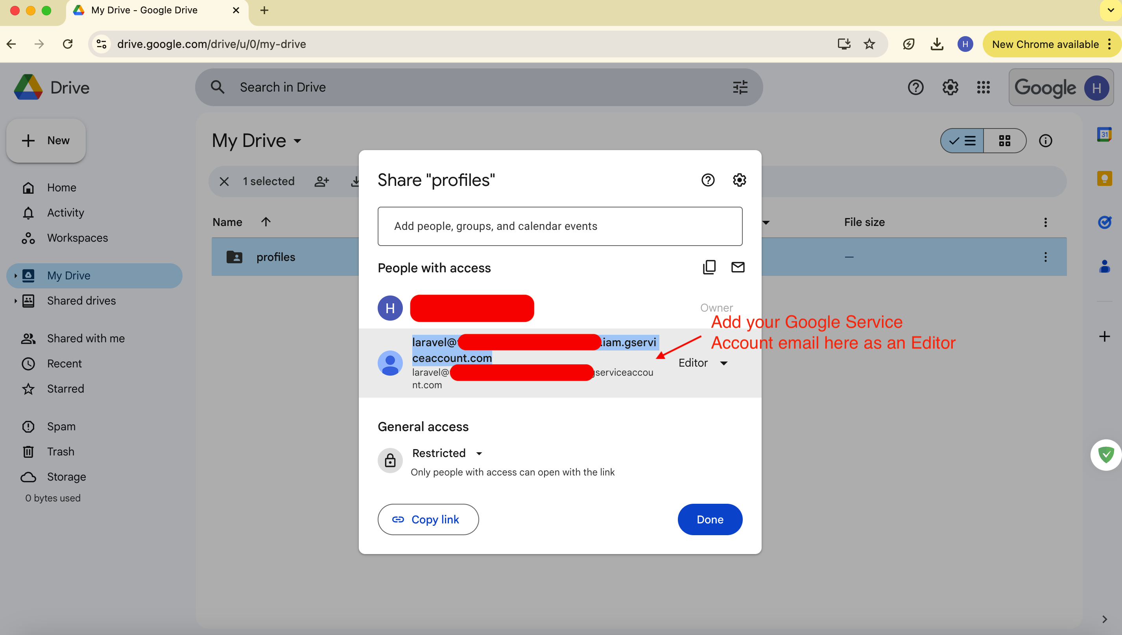Screen dimensions: 1122x635
Task: Toggle the view details info panel
Action: pyautogui.click(x=1045, y=140)
